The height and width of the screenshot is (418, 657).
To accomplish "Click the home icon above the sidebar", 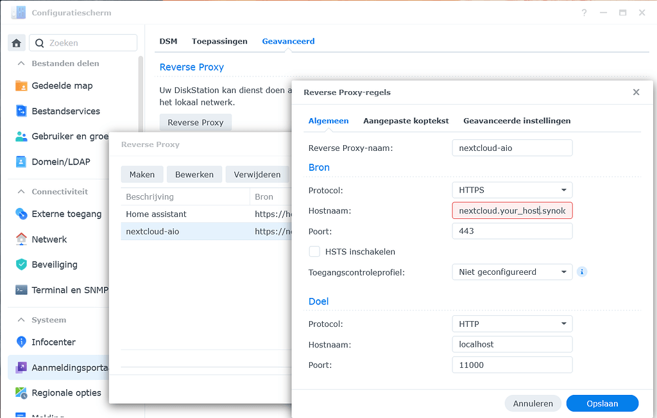I will tap(17, 42).
